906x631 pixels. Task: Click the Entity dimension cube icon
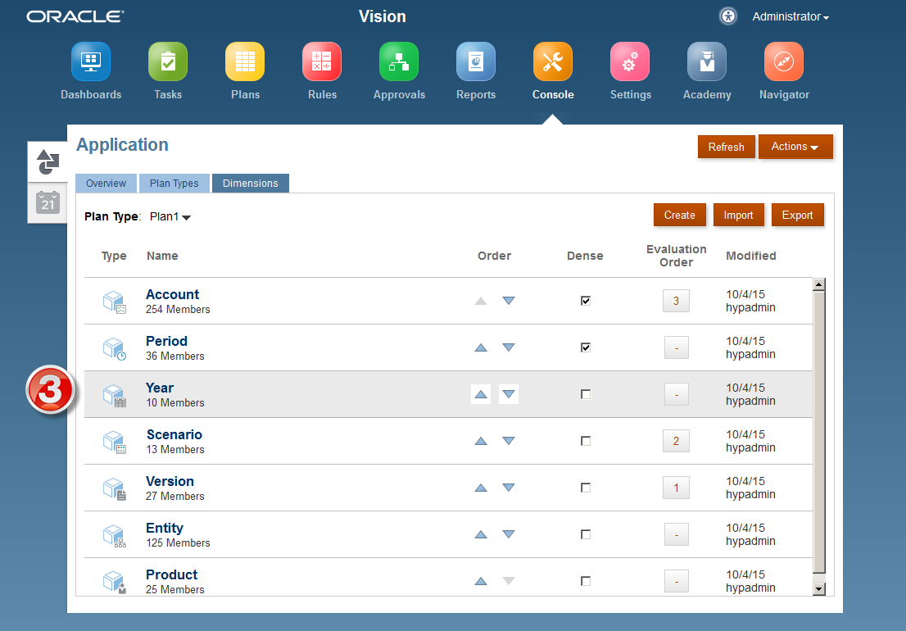click(x=115, y=536)
